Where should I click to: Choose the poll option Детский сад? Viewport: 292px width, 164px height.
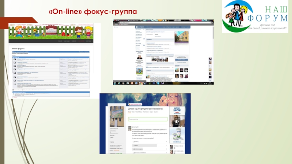(150, 142)
